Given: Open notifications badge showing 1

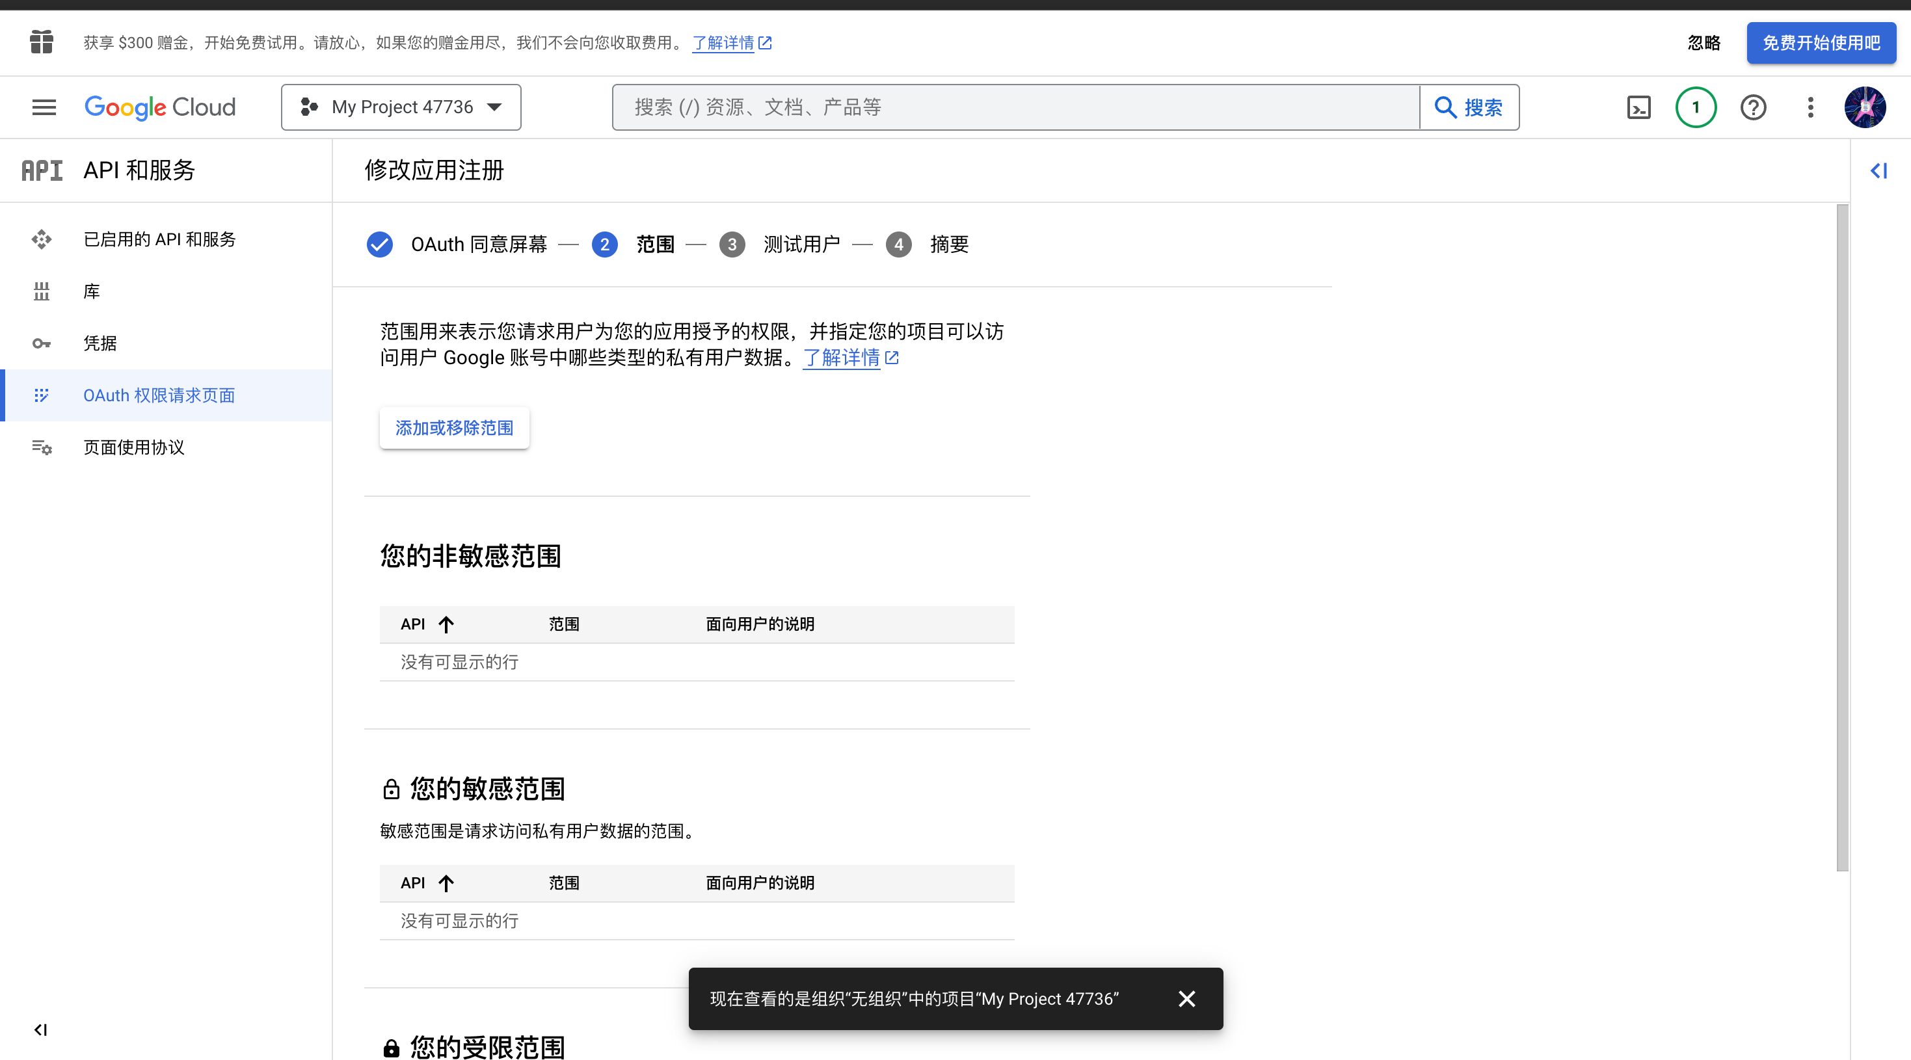Looking at the screenshot, I should click(1695, 107).
